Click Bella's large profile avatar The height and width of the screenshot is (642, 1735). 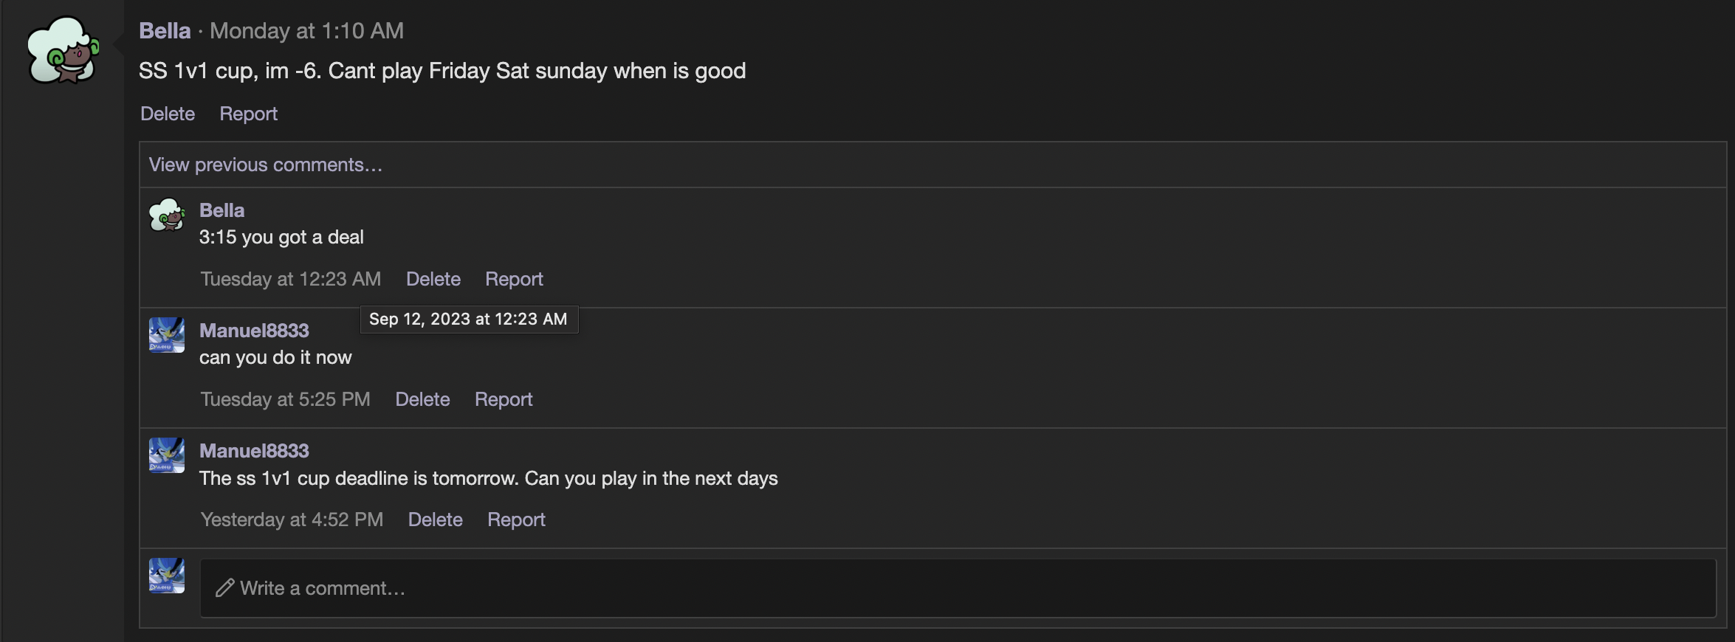(x=63, y=50)
